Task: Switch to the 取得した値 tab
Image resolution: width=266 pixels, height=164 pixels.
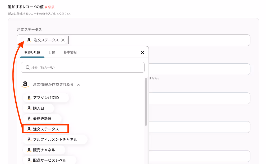Action: (x=32, y=52)
